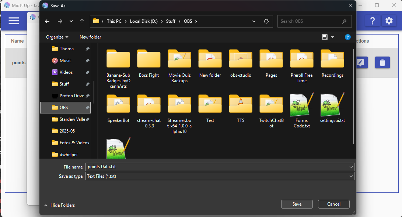402x217 pixels.
Task: Go back with the left arrow button
Action: point(47,21)
